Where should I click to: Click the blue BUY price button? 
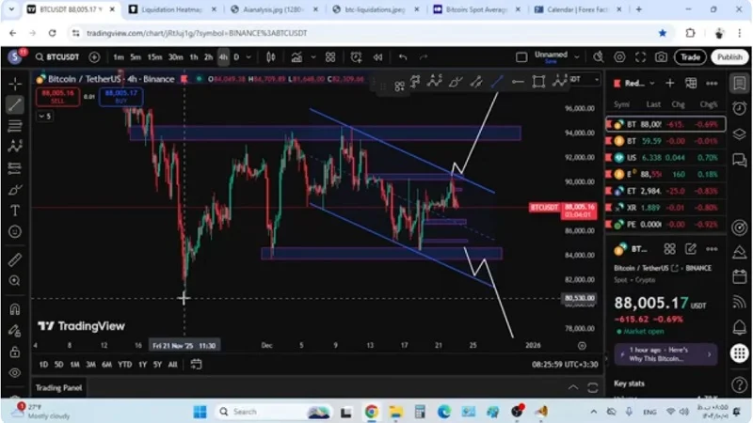coord(121,97)
